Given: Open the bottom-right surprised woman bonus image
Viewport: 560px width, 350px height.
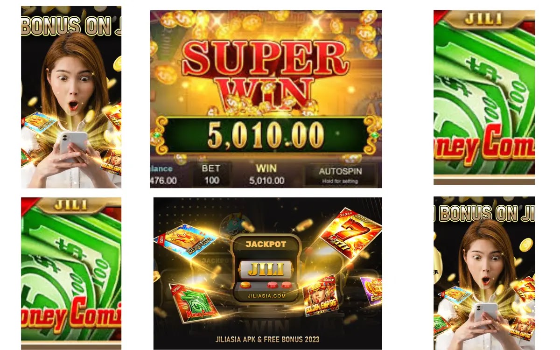Looking at the screenshot, I should pos(484,273).
